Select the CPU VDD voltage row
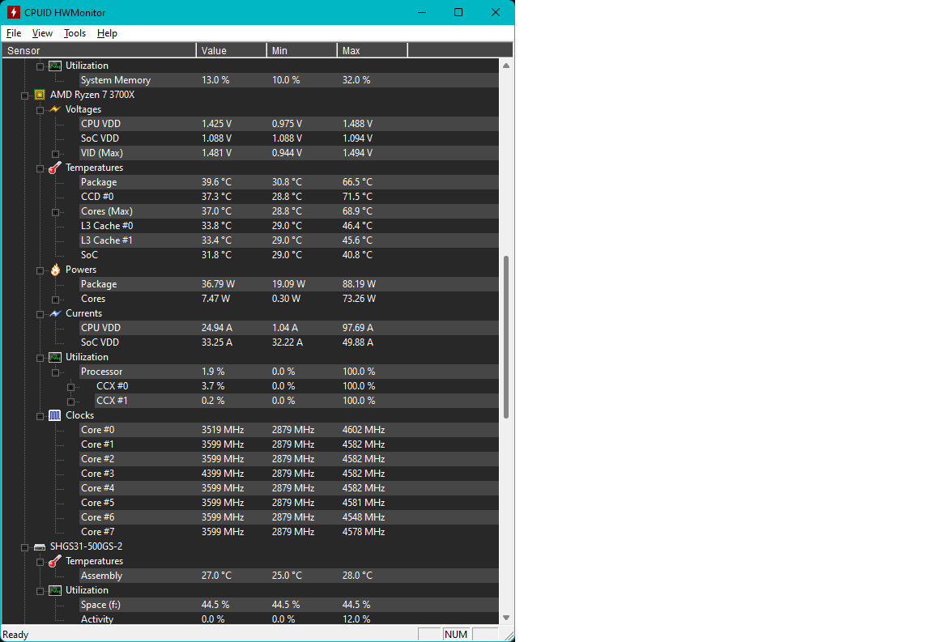 click(x=288, y=124)
